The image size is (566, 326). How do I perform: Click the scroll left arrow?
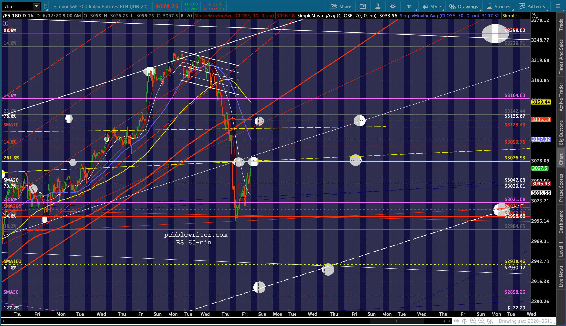(444, 321)
